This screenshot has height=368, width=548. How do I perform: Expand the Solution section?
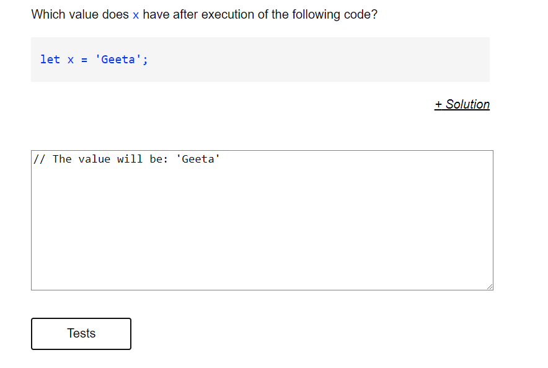click(x=462, y=104)
